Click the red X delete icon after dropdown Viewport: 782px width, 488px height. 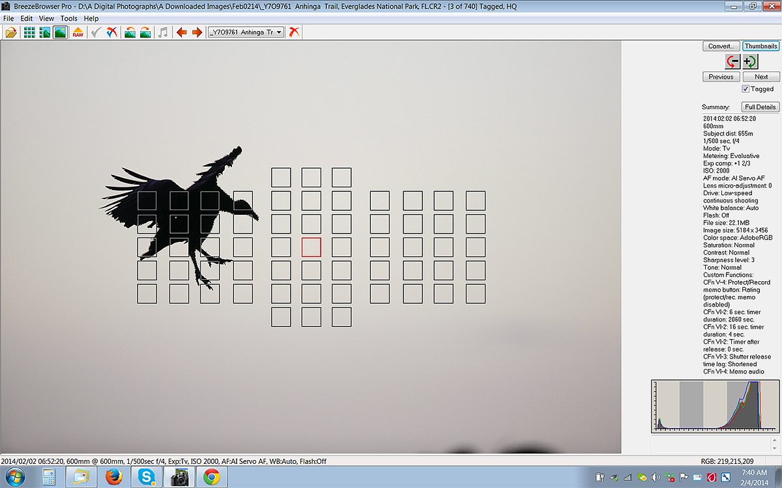click(295, 32)
